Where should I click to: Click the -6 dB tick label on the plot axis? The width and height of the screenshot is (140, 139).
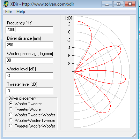[69, 56]
